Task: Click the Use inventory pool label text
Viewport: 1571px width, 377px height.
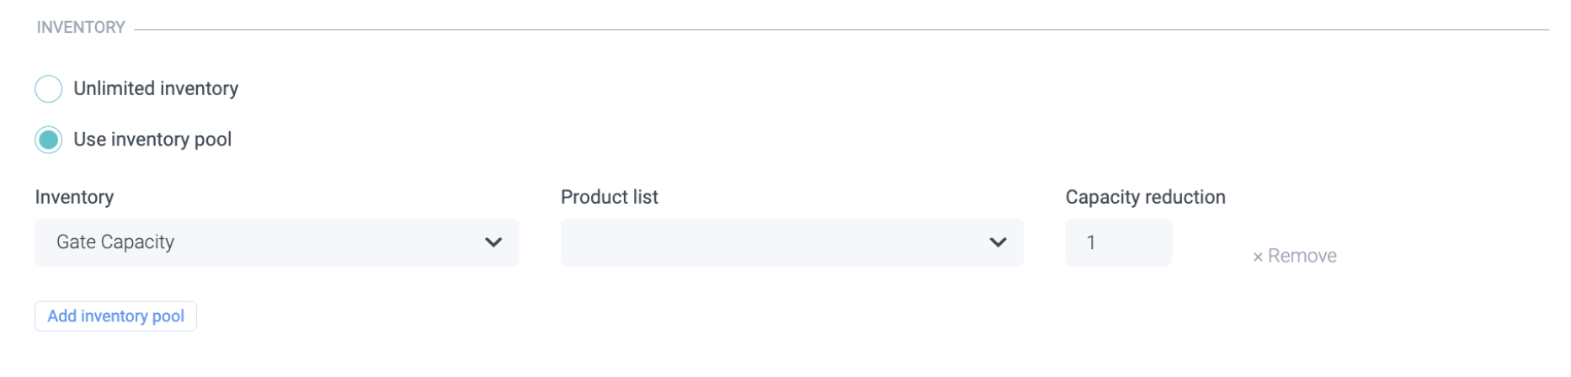Action: pos(152,140)
